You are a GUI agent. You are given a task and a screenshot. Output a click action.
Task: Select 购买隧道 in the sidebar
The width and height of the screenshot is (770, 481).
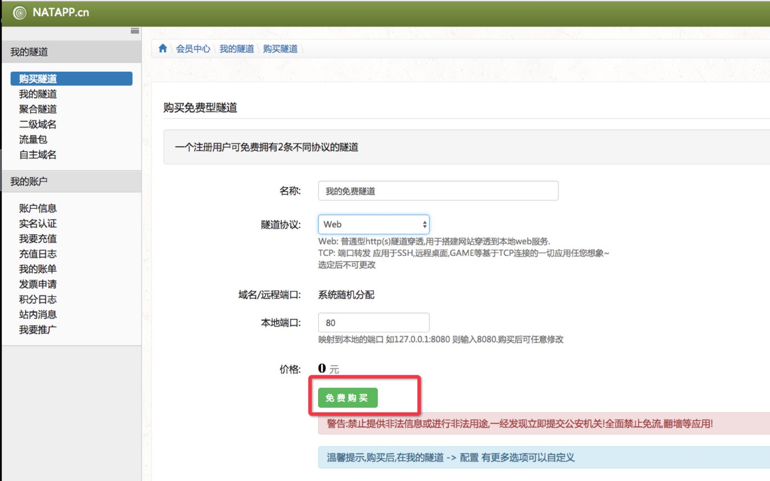tap(71, 78)
